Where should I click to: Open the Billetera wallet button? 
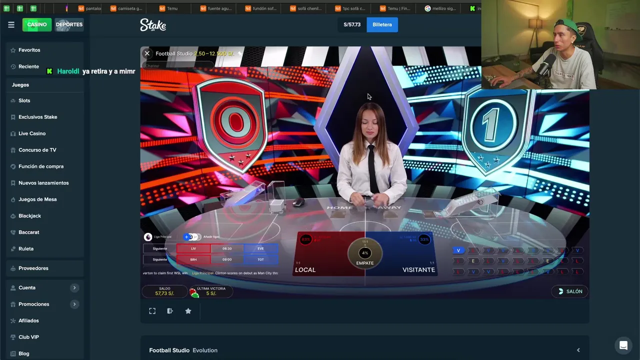[382, 24]
